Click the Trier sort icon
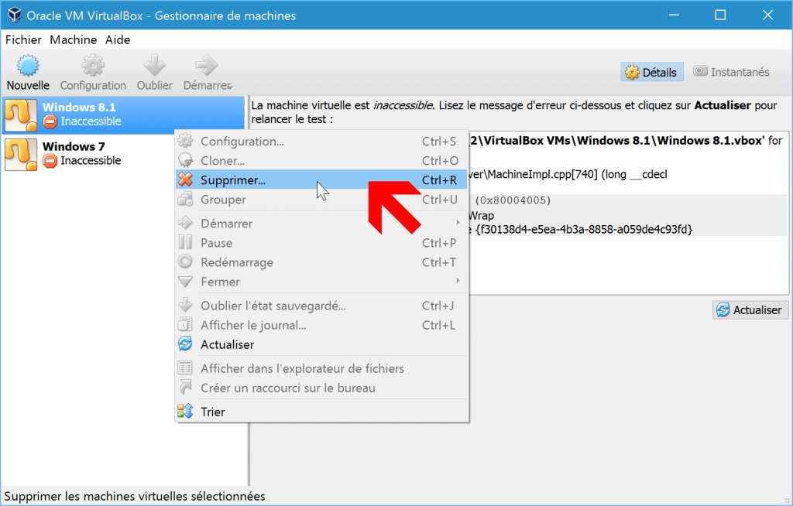This screenshot has height=506, width=793. [186, 411]
